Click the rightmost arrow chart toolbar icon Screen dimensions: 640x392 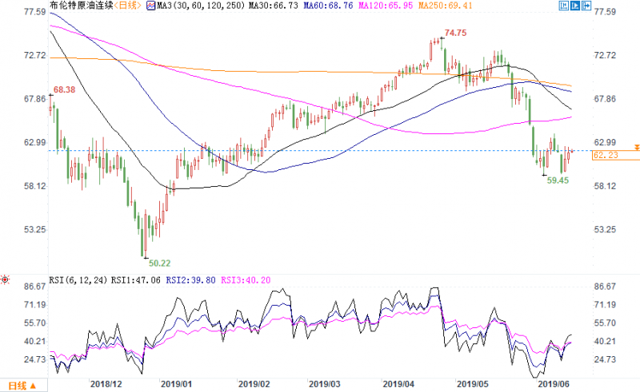[586, 6]
